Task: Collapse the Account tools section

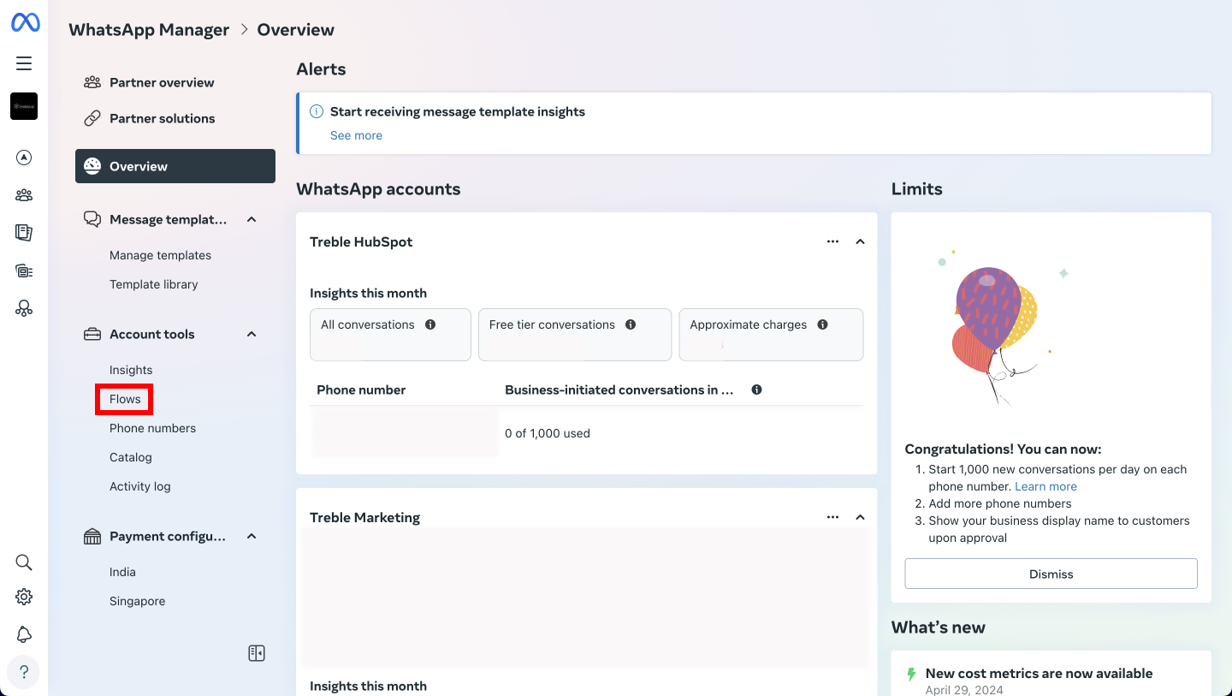Action: coord(252,334)
